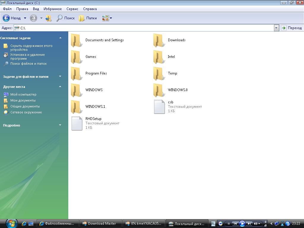The image size is (304, 228).
Task: Click the Start orb button
Action: (x=12, y=224)
